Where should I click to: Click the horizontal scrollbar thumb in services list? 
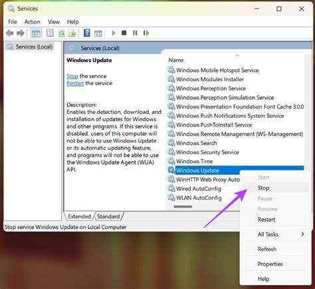pyautogui.click(x=183, y=206)
